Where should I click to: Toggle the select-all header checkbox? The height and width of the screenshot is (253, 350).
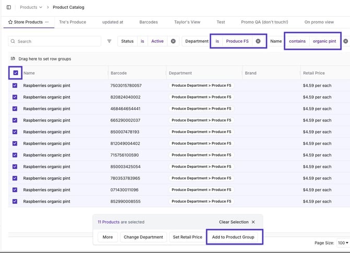pos(15,73)
